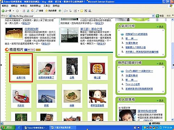This screenshot has height=130, width=174.
Task: Click the red K antivirus tray icon
Action: 151,128
